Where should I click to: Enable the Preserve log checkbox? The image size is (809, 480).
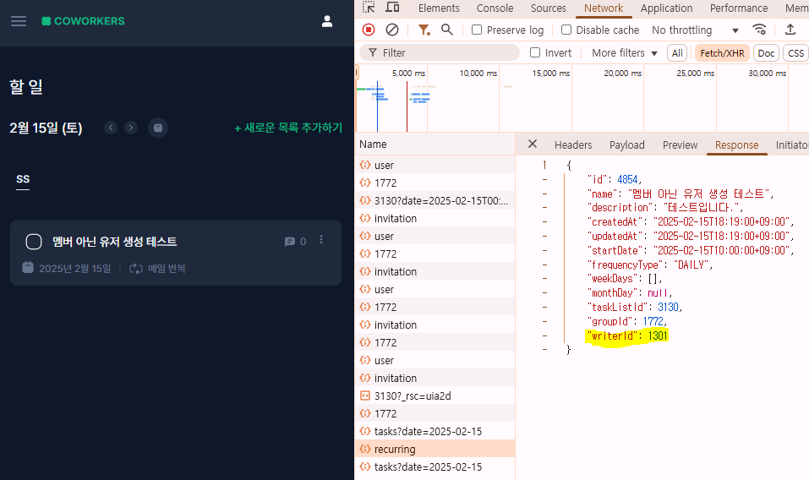pos(477,30)
